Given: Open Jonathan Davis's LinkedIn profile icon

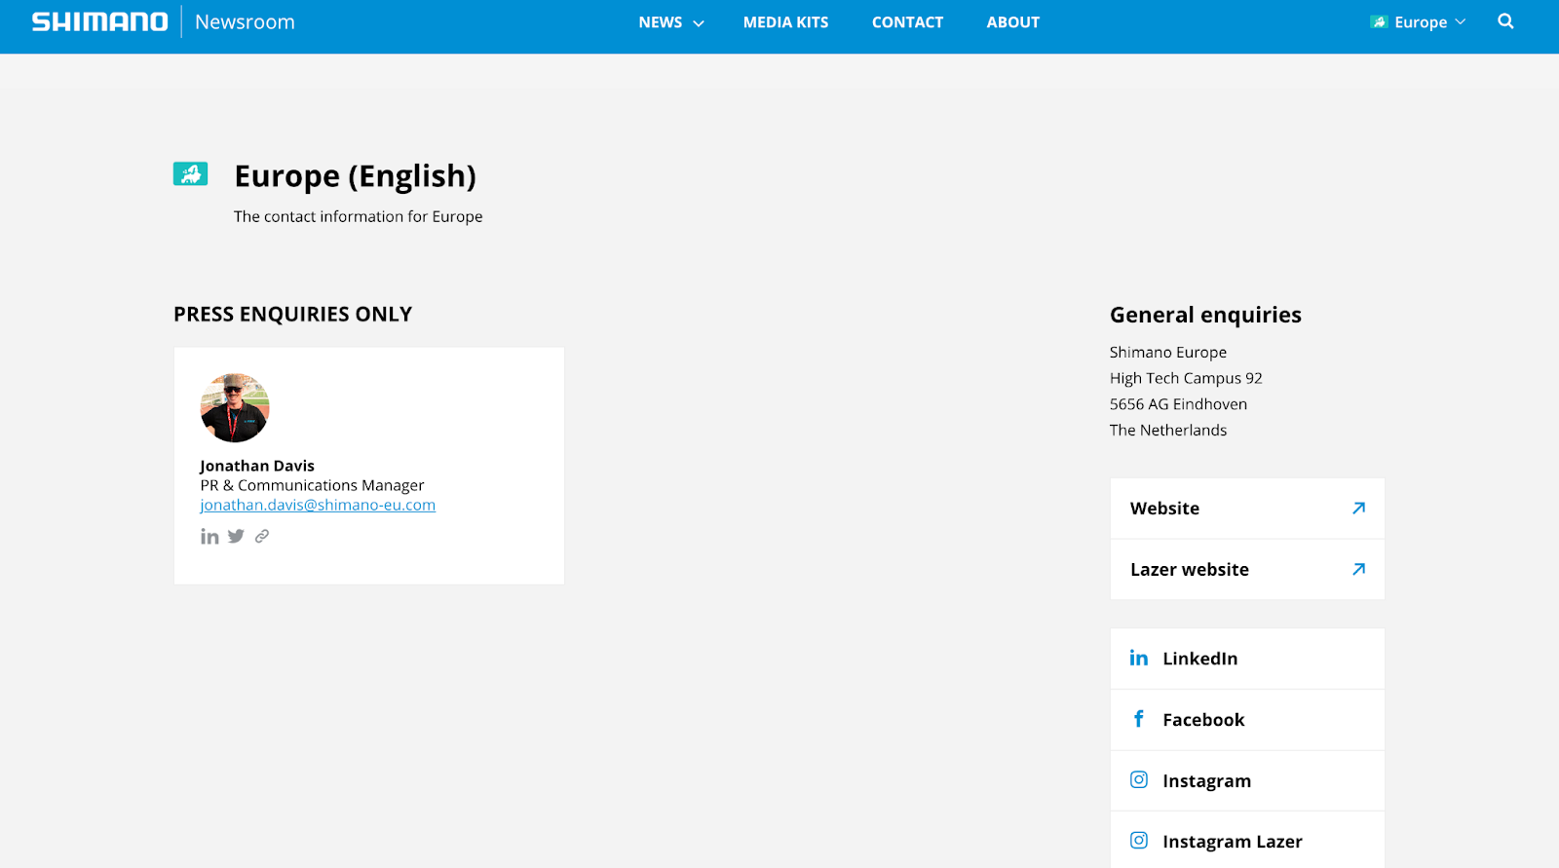Looking at the screenshot, I should point(209,537).
